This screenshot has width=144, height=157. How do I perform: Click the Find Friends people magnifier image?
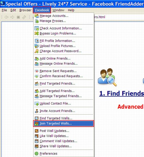(x=107, y=77)
